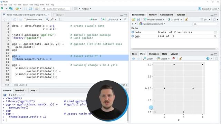Open the Source button dropdown arrow

121,20
